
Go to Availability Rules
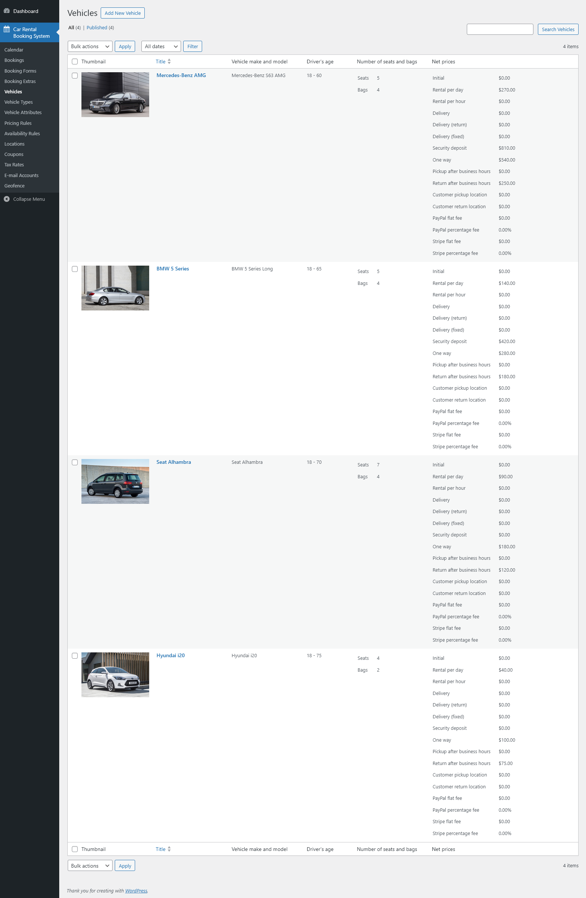(x=22, y=134)
